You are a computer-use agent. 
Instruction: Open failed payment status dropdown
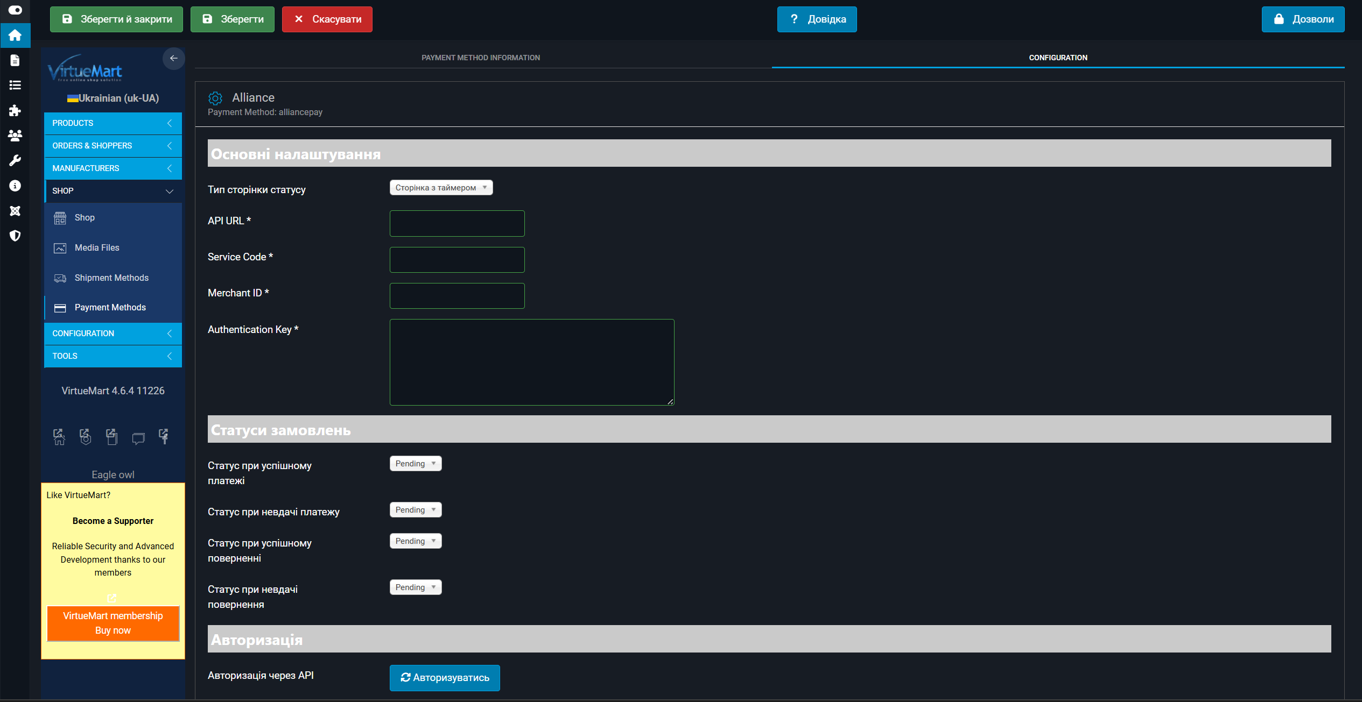pyautogui.click(x=415, y=510)
